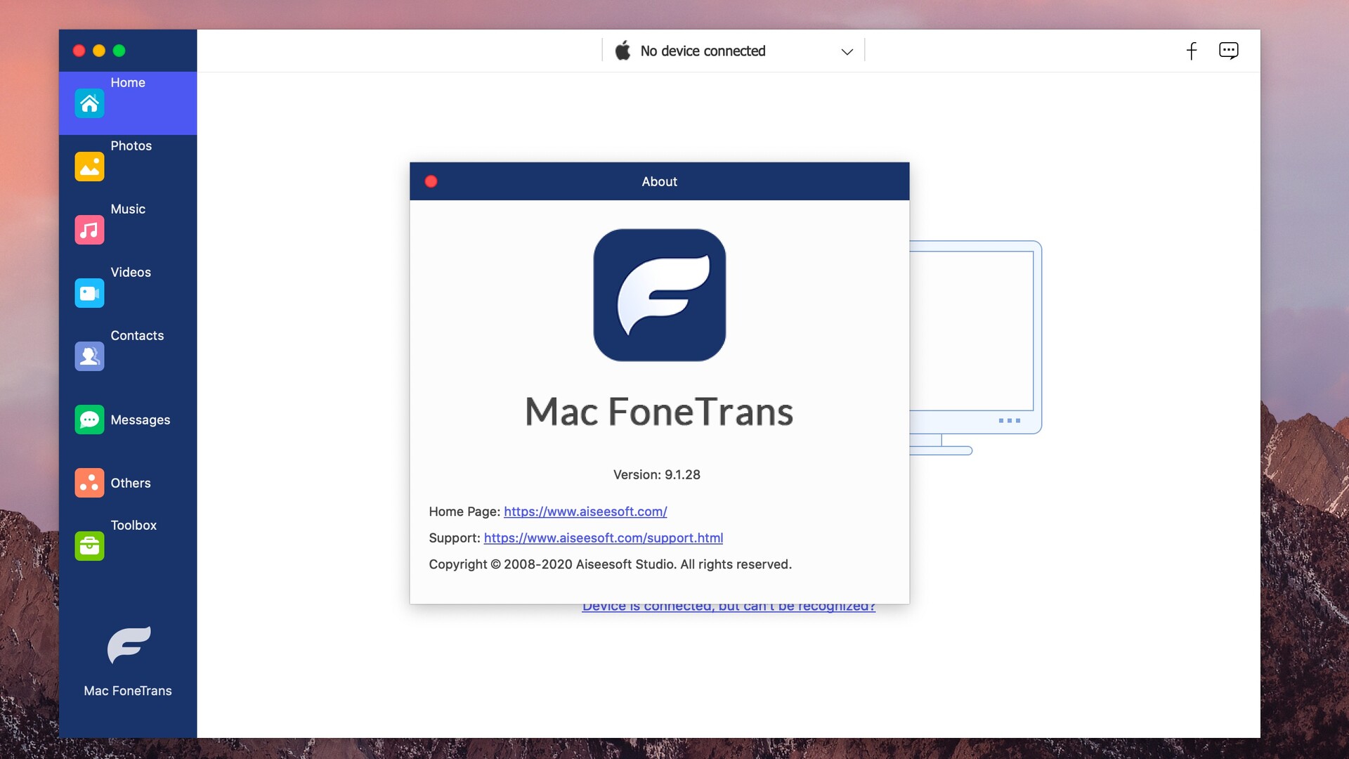Select the Others sidebar icon
The height and width of the screenshot is (759, 1349).
click(x=89, y=483)
